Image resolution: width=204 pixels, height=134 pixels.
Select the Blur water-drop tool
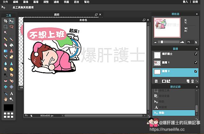6,64
